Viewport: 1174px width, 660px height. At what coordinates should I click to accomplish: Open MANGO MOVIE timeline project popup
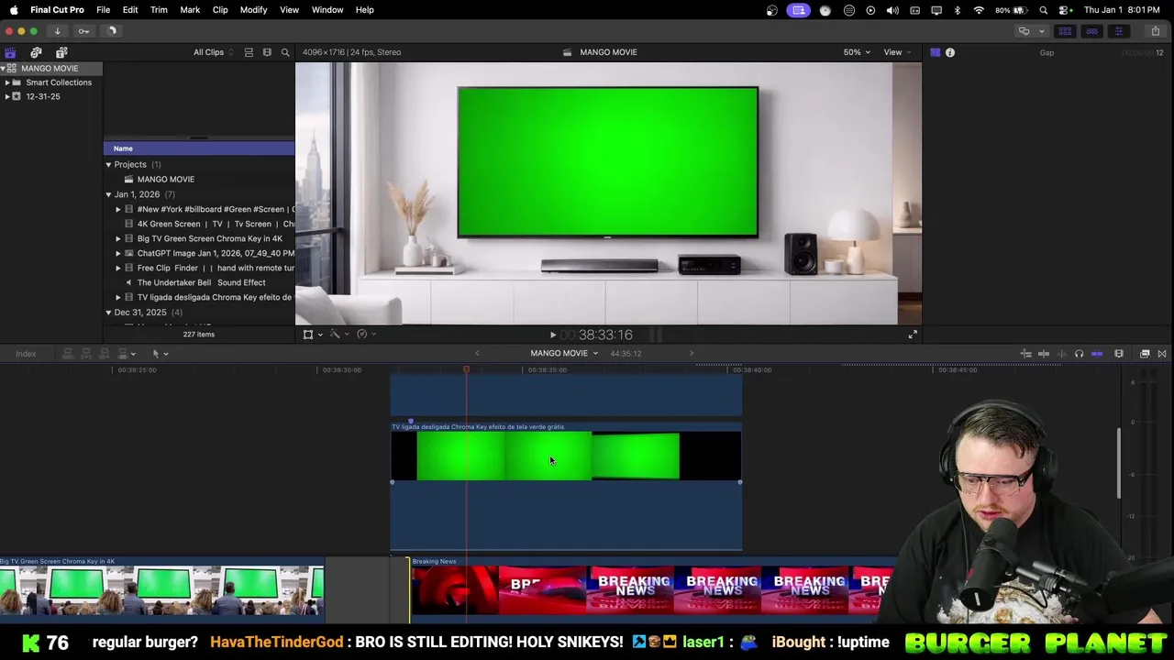tap(564, 354)
